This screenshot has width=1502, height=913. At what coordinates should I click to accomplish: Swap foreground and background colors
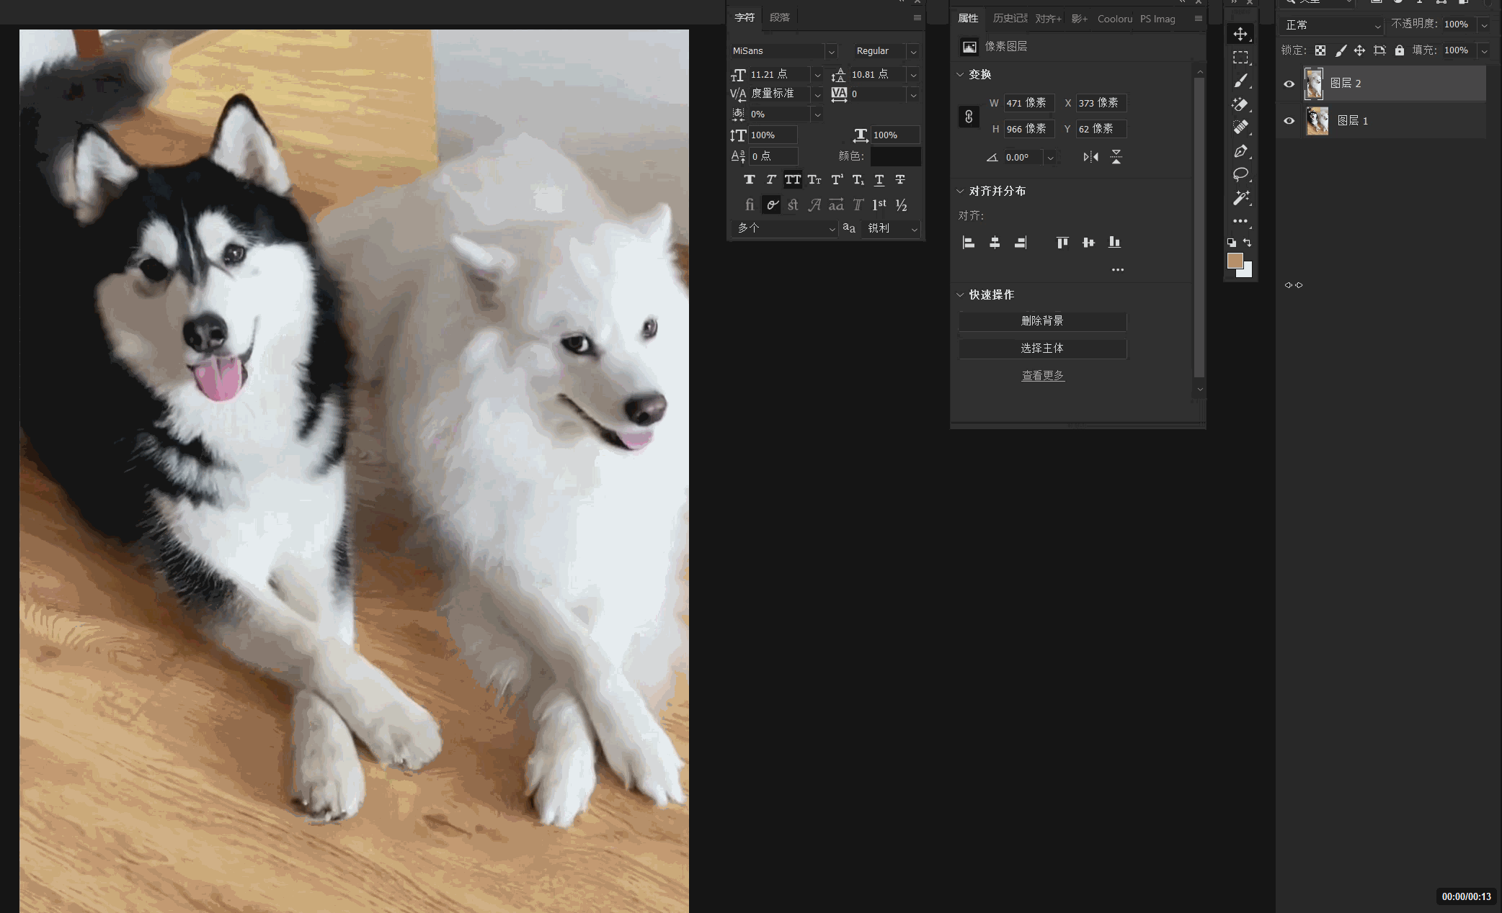pyautogui.click(x=1248, y=243)
